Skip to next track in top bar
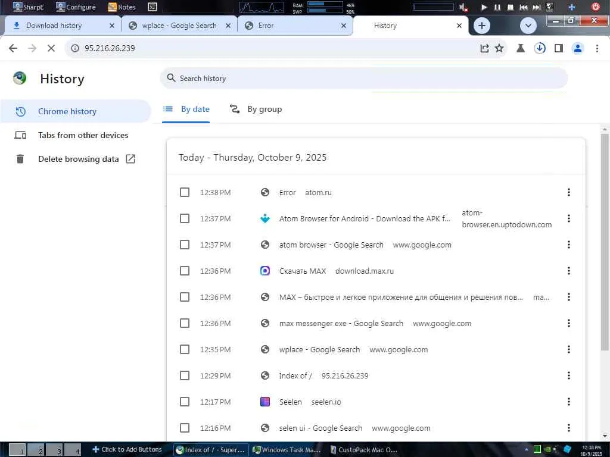The width and height of the screenshot is (610, 457). coord(537,7)
